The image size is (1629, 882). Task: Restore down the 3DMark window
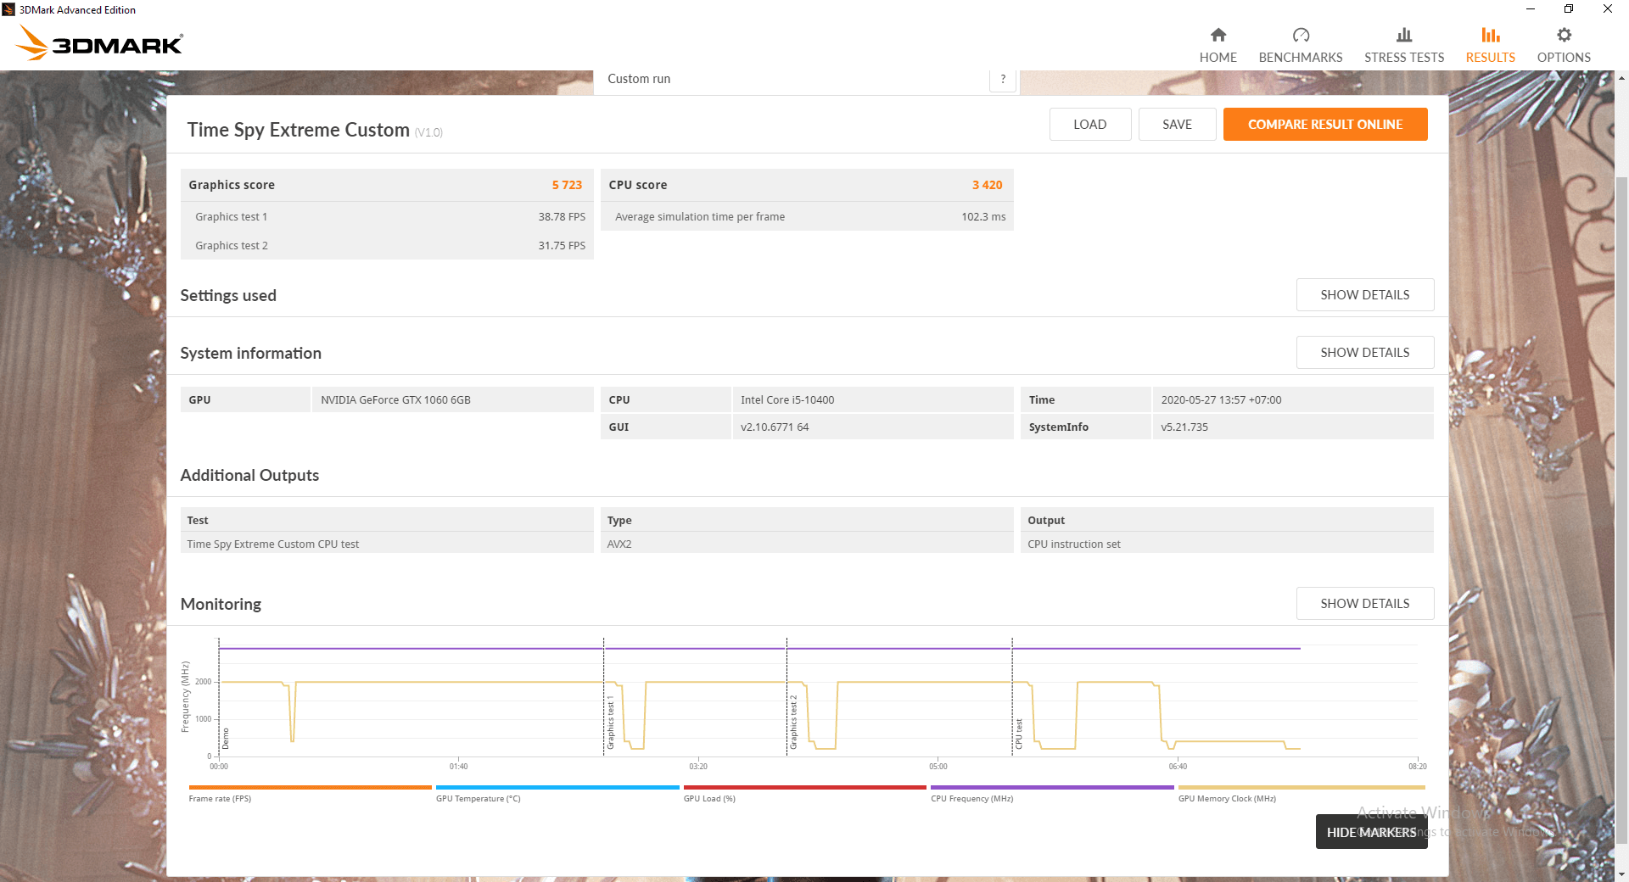pyautogui.click(x=1569, y=9)
